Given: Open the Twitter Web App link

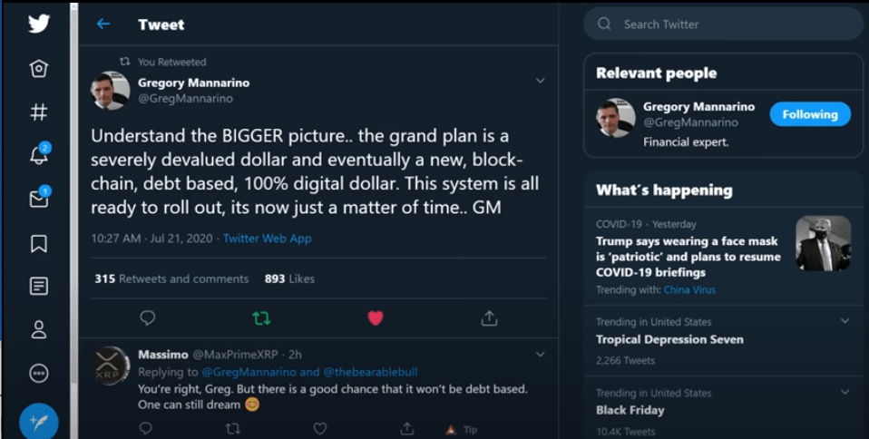Looking at the screenshot, I should (267, 239).
